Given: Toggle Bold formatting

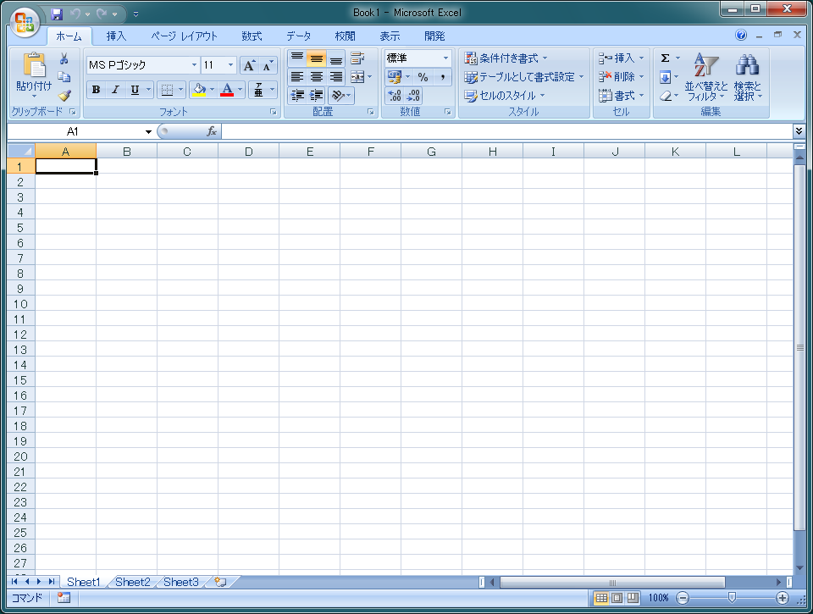Looking at the screenshot, I should click(96, 90).
